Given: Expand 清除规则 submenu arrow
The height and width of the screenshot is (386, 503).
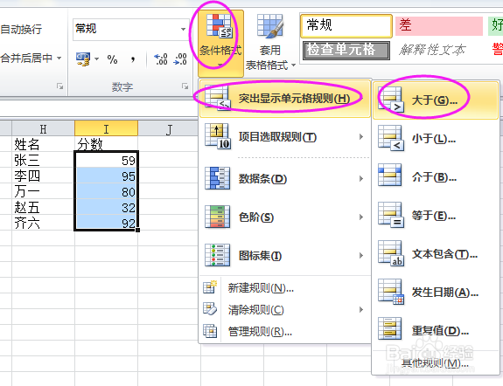Looking at the screenshot, I should pos(361,309).
